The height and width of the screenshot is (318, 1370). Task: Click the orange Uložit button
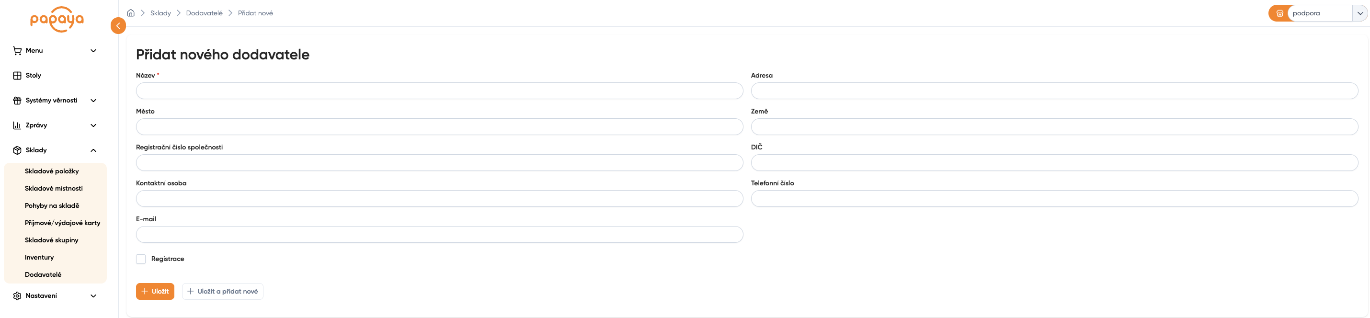(x=155, y=291)
